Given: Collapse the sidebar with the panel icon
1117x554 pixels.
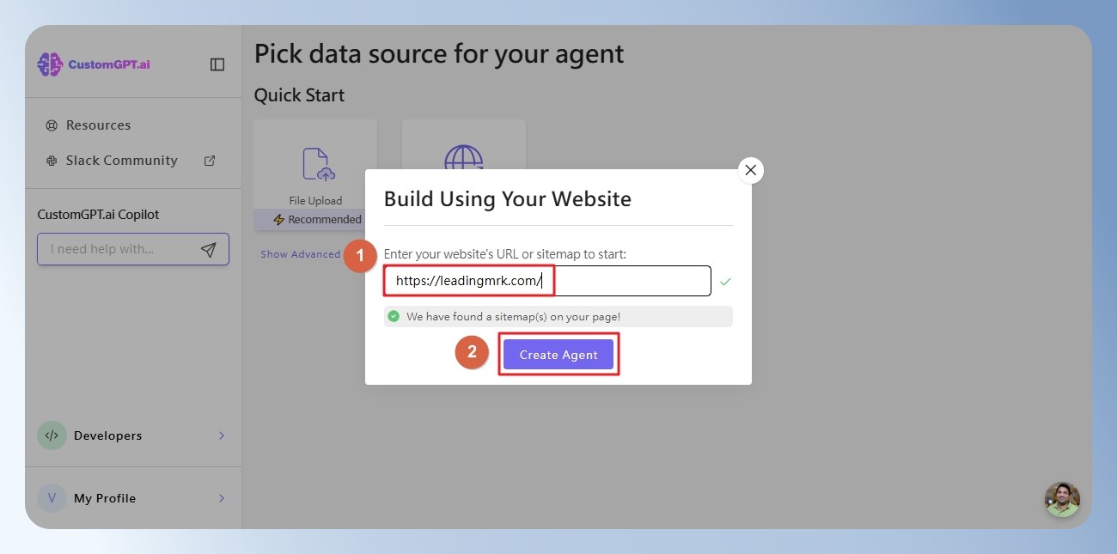Looking at the screenshot, I should point(217,64).
